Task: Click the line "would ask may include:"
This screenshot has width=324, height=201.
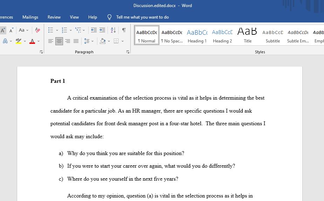Action: 77,136
